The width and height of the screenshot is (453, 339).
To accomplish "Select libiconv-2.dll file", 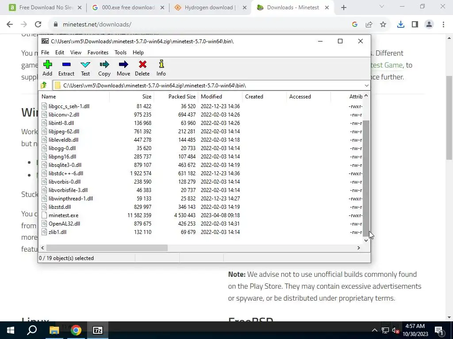I will click(64, 114).
